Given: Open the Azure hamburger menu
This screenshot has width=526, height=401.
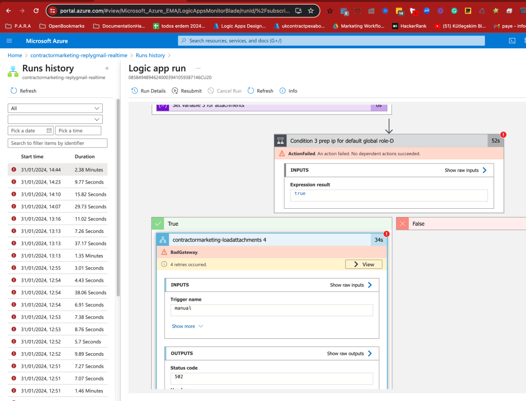Looking at the screenshot, I should tap(9, 41).
